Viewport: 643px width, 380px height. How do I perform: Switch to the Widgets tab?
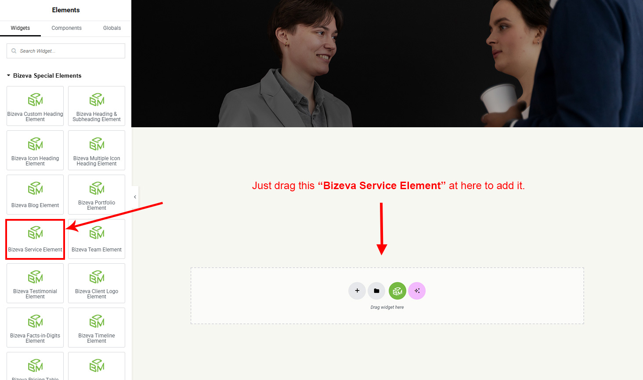tap(20, 28)
